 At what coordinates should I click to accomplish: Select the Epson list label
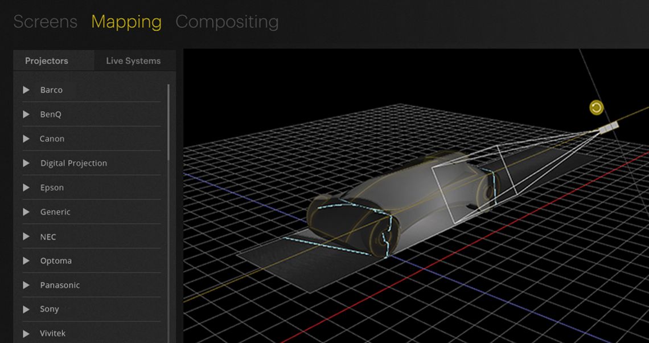52,187
